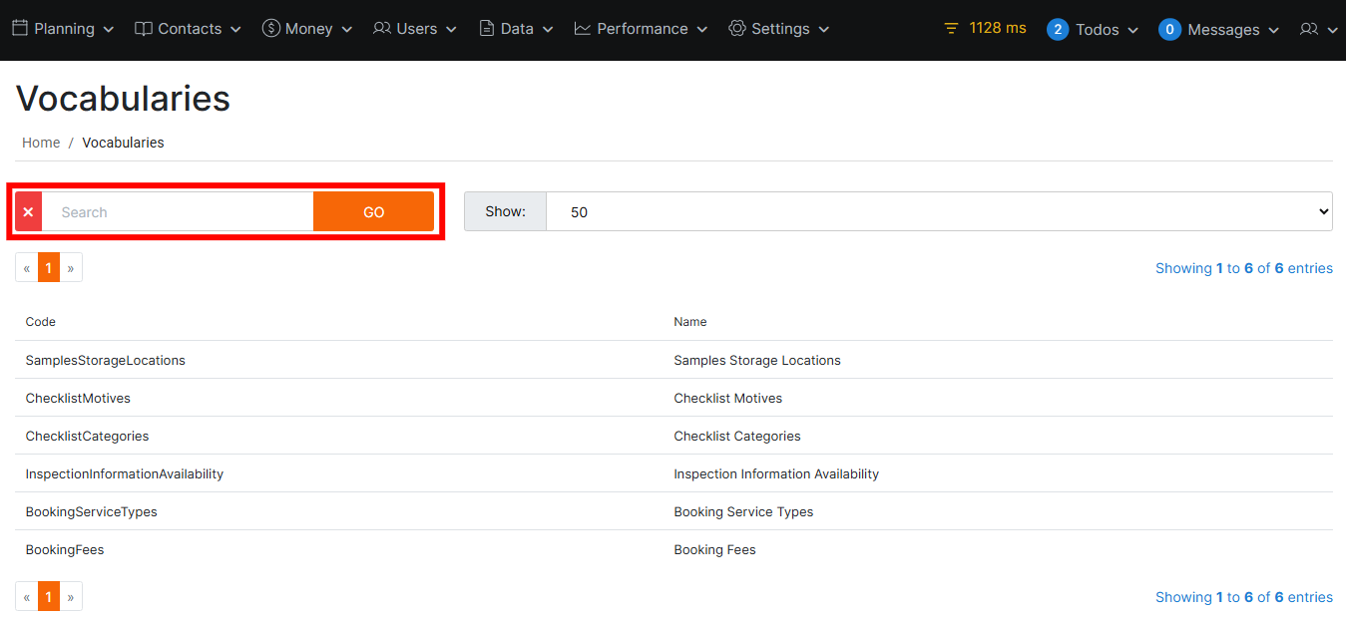Click the gear icon beside Settings
Screen dimensions: 1346x618
pos(737,29)
